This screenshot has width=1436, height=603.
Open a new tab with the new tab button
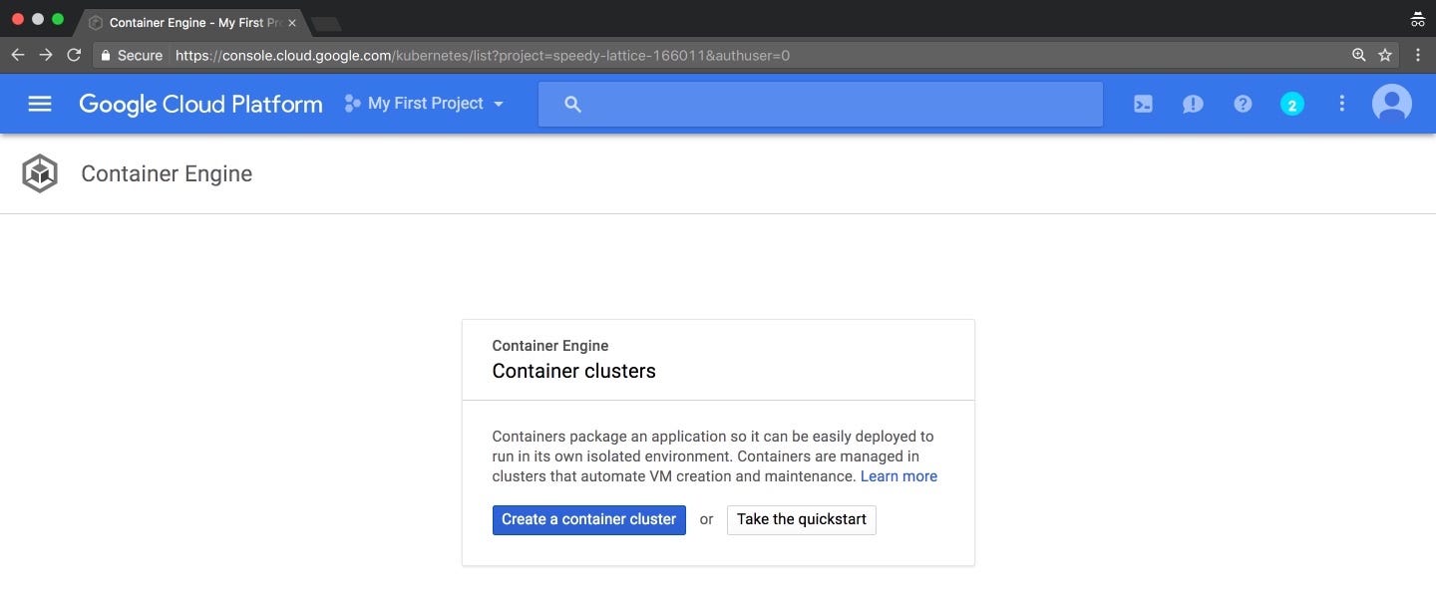[326, 23]
